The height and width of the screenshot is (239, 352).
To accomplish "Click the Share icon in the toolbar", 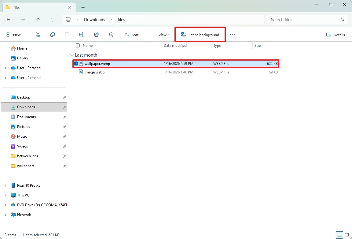I will pos(96,35).
